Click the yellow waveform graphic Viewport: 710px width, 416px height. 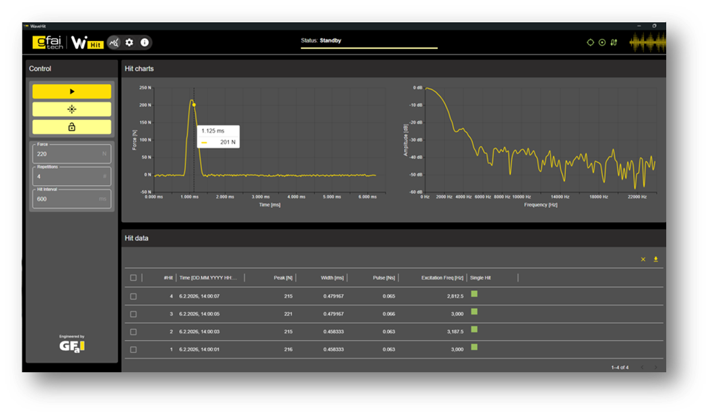click(647, 43)
